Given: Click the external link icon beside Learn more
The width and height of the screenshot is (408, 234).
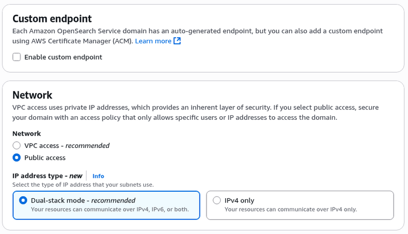Looking at the screenshot, I should tap(177, 41).
